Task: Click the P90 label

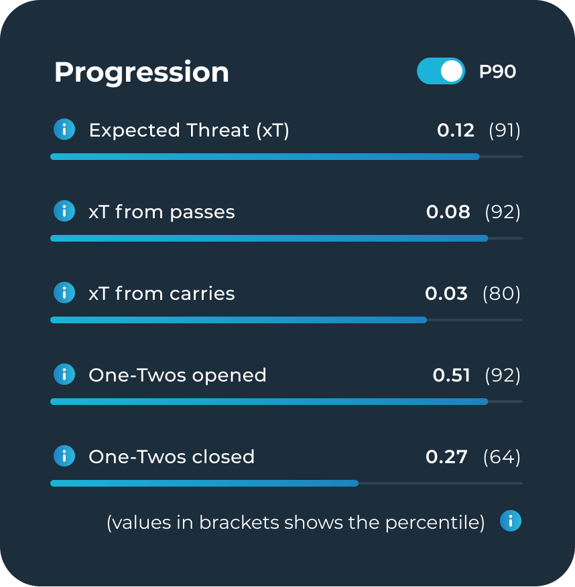Action: (x=497, y=72)
